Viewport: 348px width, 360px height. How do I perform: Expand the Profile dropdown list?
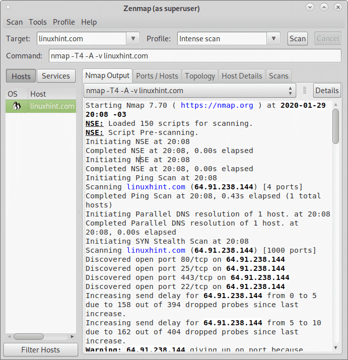pyautogui.click(x=273, y=39)
